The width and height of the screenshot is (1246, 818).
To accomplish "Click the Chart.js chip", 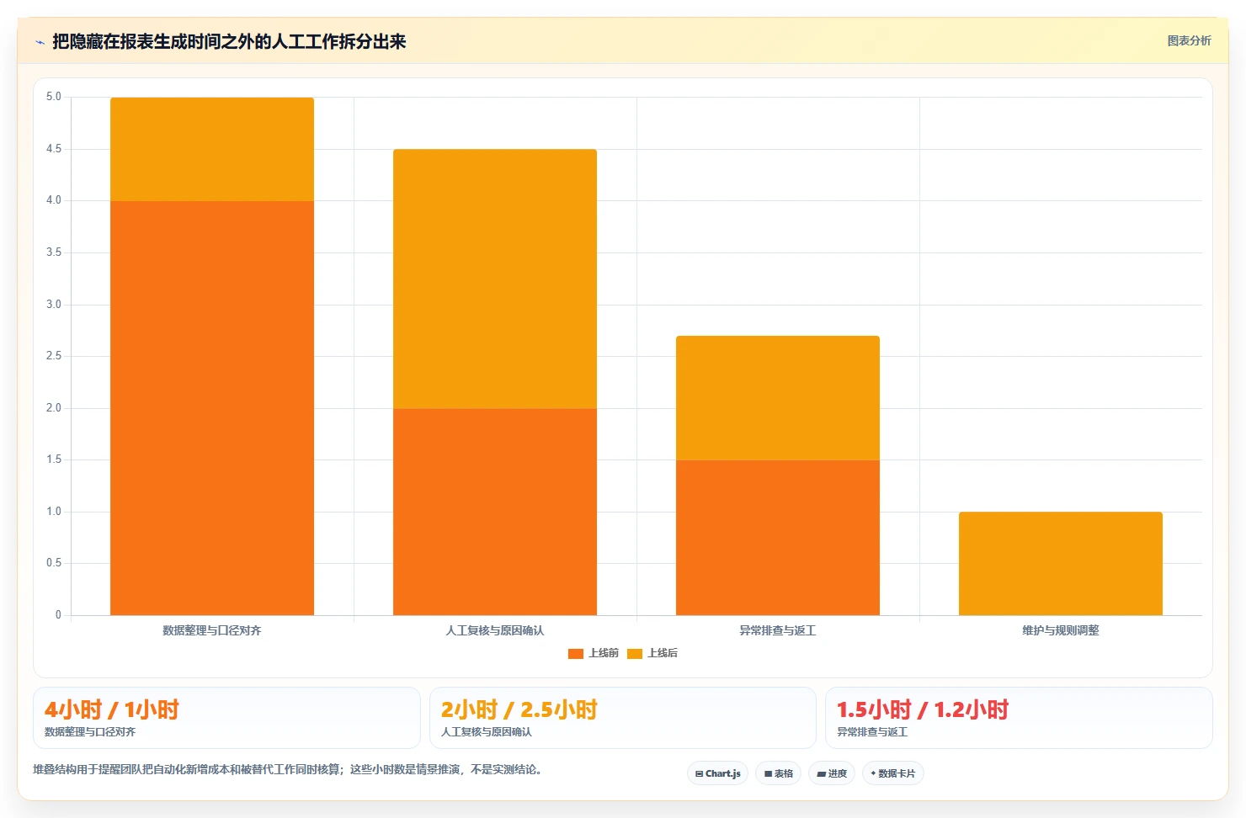I will pyautogui.click(x=717, y=773).
